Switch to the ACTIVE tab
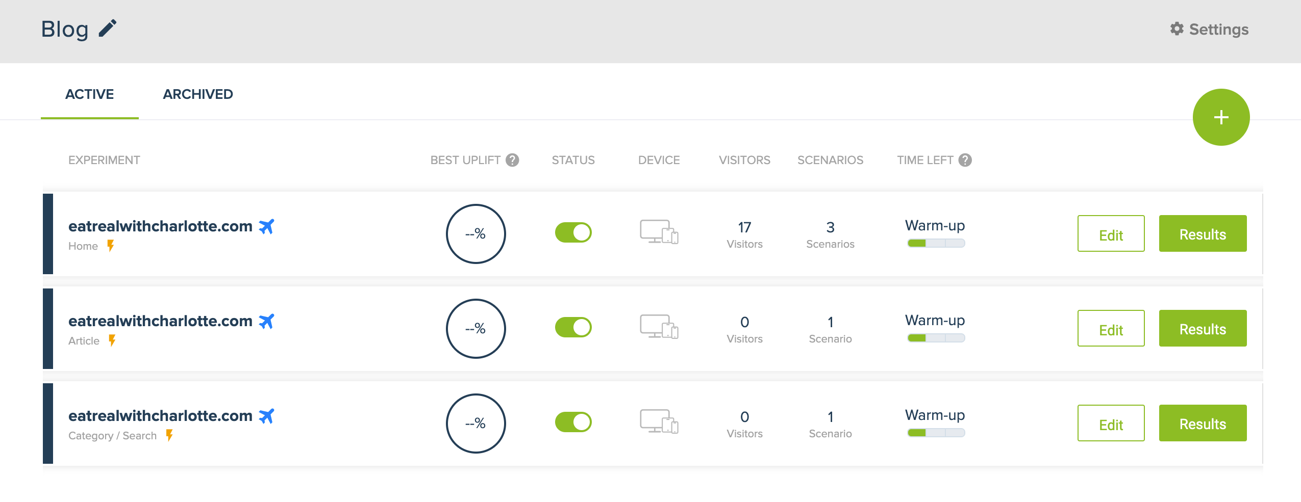Screen dimensions: 1301x502 (x=90, y=94)
